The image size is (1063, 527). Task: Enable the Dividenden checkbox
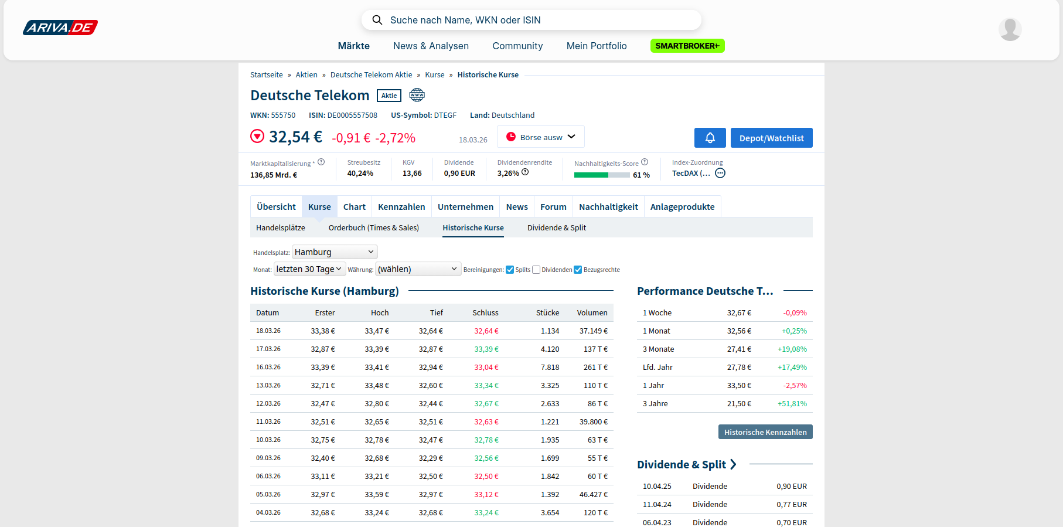536,270
